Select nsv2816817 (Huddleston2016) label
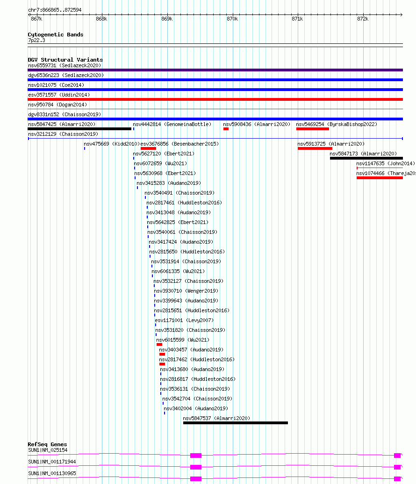416x484 pixels. [x=198, y=379]
